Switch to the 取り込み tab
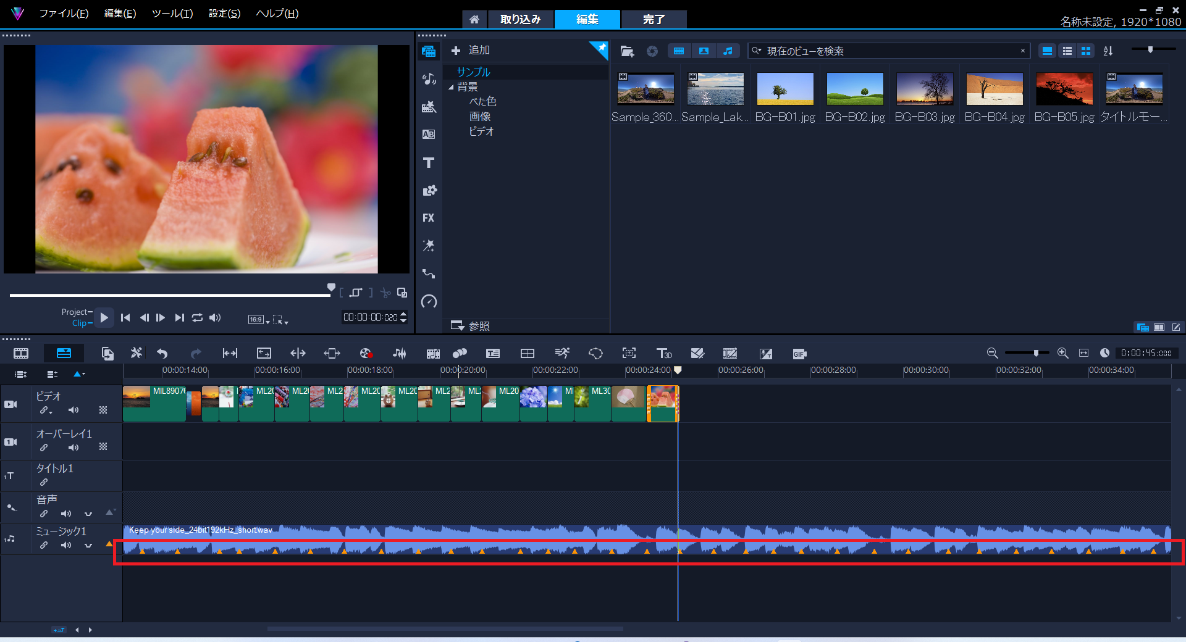 [x=520, y=19]
